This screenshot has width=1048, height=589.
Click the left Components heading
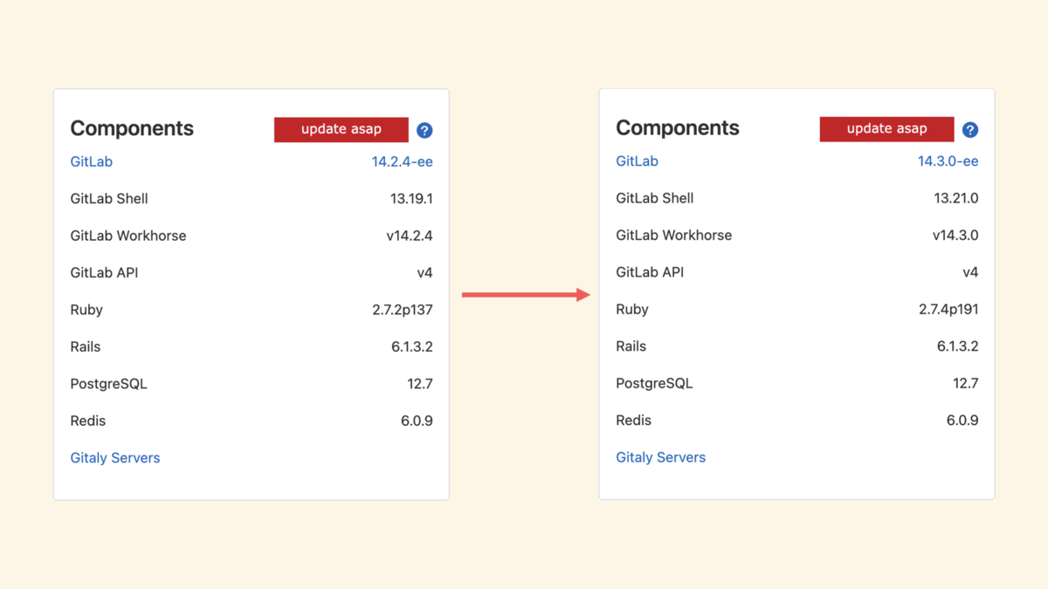point(132,128)
